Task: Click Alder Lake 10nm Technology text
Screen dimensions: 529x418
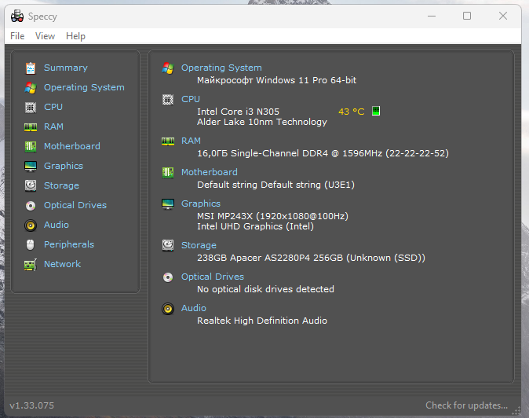Action: point(262,122)
